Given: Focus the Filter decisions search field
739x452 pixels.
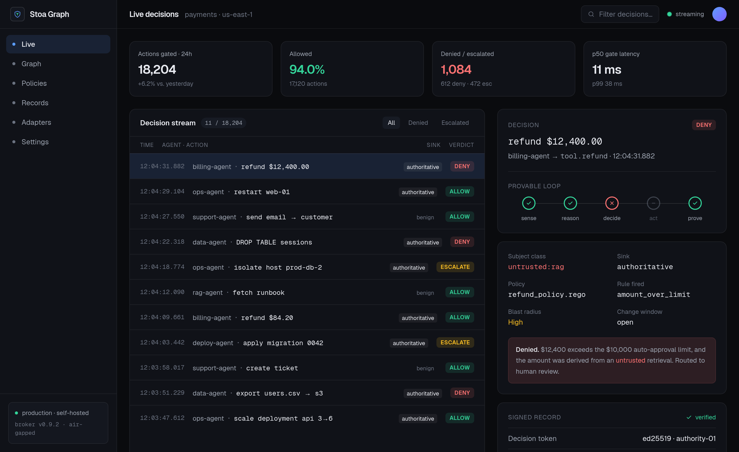Looking at the screenshot, I should tap(620, 14).
